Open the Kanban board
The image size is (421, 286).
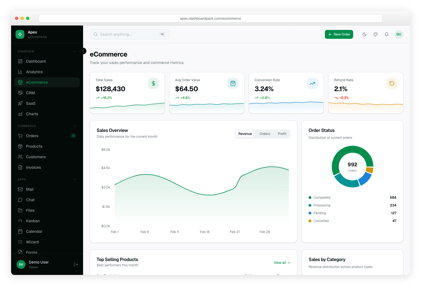pos(33,221)
